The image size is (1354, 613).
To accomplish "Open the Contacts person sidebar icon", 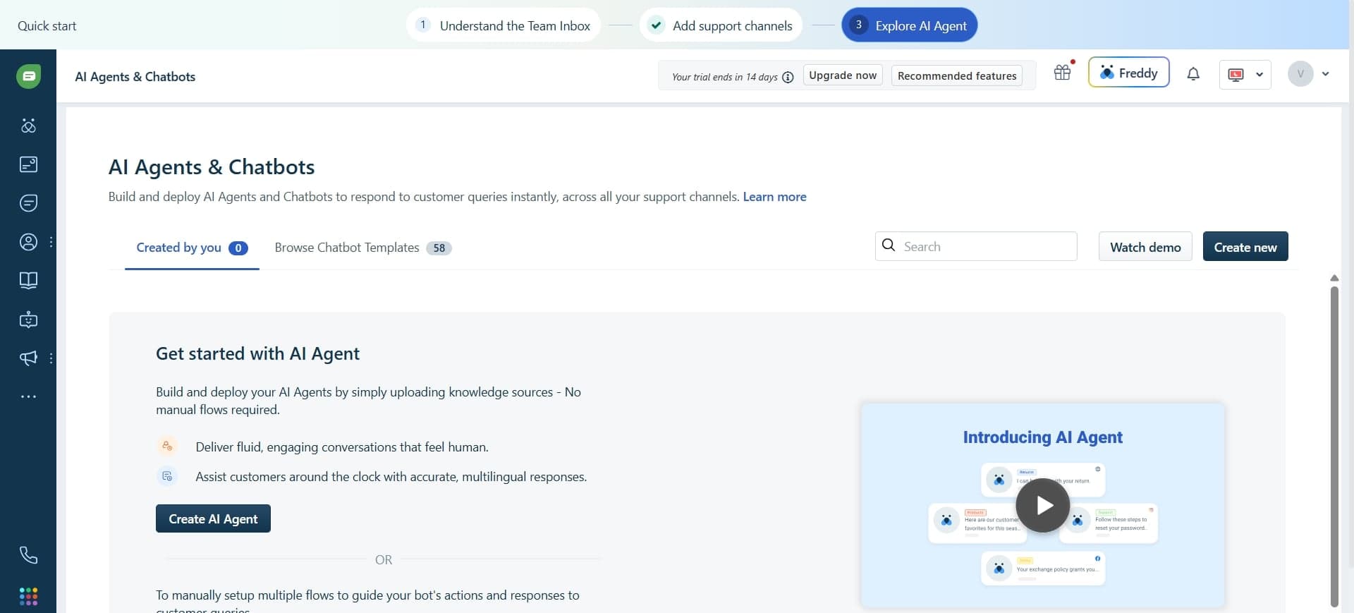I will [28, 242].
